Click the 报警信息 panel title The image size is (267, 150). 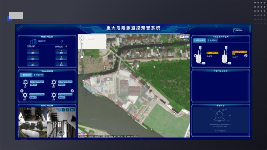pos(220,106)
